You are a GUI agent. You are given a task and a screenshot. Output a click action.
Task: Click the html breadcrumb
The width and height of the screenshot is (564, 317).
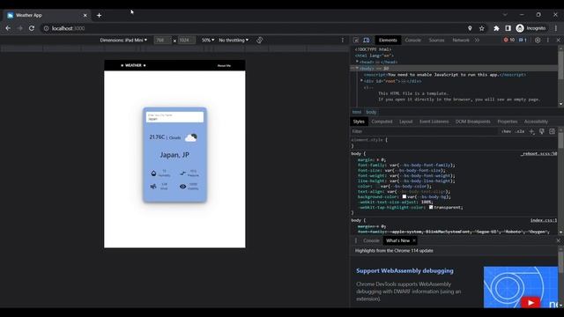[x=356, y=112]
